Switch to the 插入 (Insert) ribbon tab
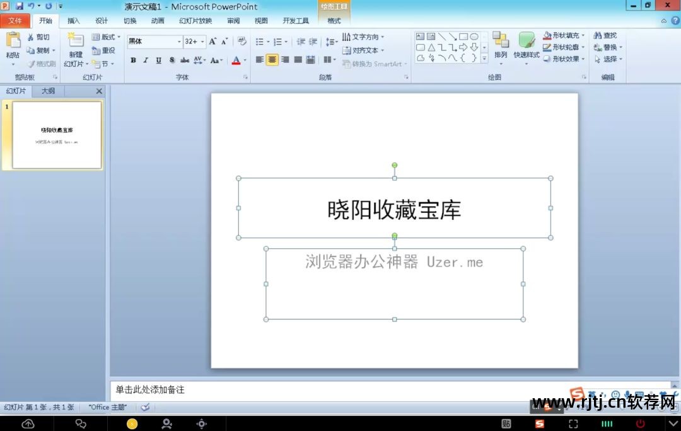 73,20
